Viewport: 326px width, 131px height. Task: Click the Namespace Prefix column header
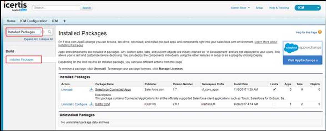coord(212,84)
